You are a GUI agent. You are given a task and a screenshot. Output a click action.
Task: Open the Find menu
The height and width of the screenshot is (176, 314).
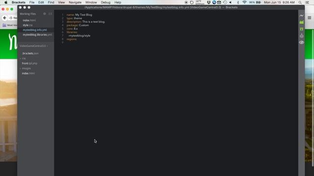coord(51,2)
